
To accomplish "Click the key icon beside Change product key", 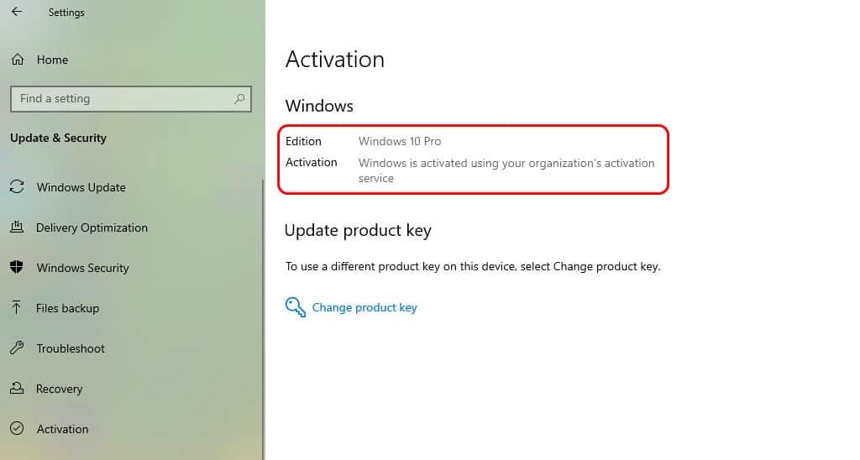I will (x=295, y=307).
